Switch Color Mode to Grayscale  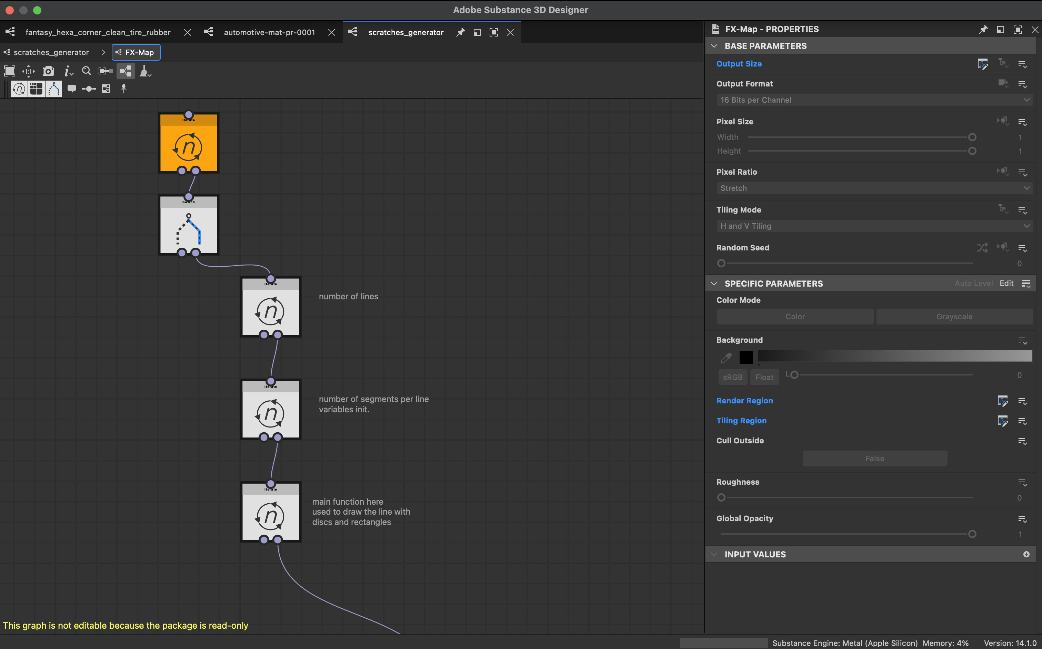tap(954, 316)
